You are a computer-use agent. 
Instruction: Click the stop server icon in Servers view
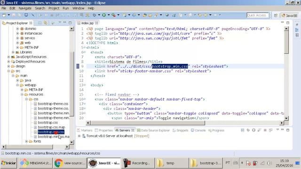pyautogui.click(x=265, y=130)
